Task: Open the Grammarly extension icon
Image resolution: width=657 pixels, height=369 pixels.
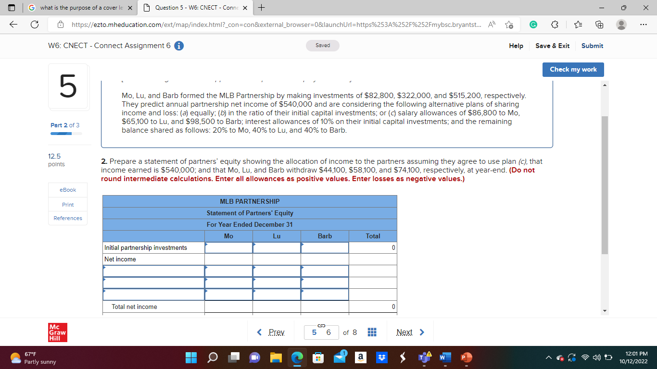Action: click(533, 24)
